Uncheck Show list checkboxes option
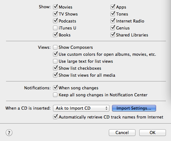Screen dimensions: 171x141 [55, 68]
